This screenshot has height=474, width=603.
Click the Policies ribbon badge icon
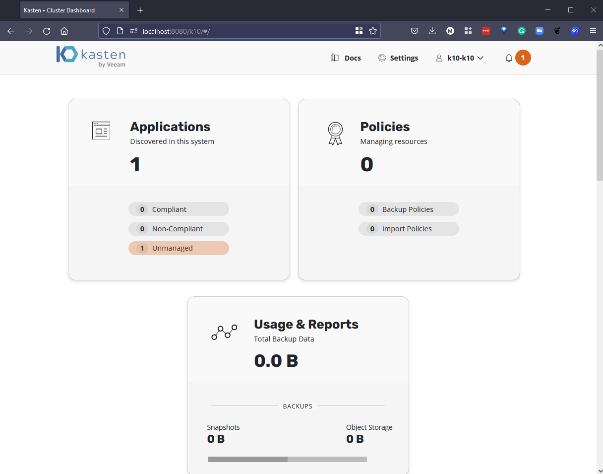click(335, 133)
